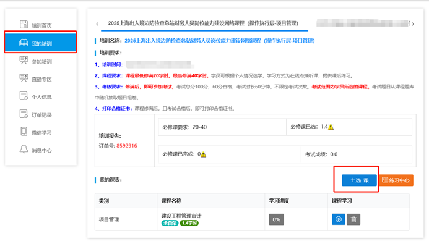Click the teal 余苗荣 instructor tag
Screen dimensions: 429x241
[170, 223]
